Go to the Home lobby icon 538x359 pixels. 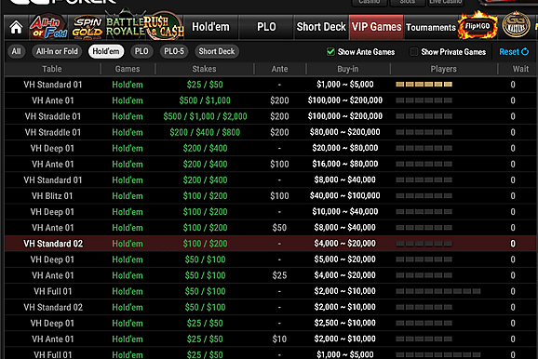(x=16, y=27)
